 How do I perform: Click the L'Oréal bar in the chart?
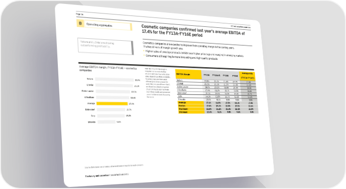(114, 86)
